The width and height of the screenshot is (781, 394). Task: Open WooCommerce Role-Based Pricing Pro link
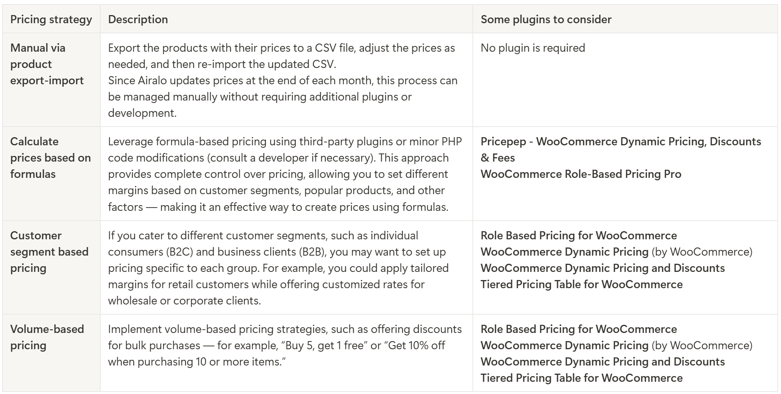click(581, 174)
